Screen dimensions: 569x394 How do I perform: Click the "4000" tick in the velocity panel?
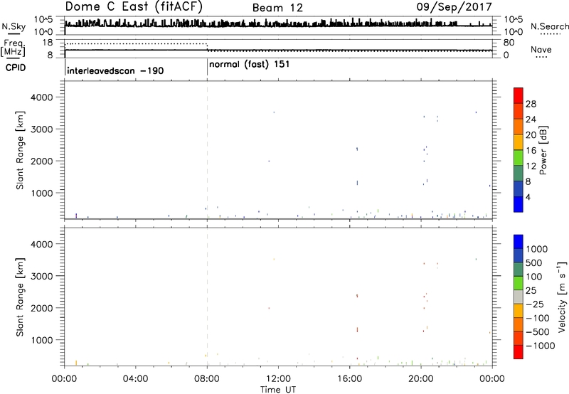click(42, 244)
